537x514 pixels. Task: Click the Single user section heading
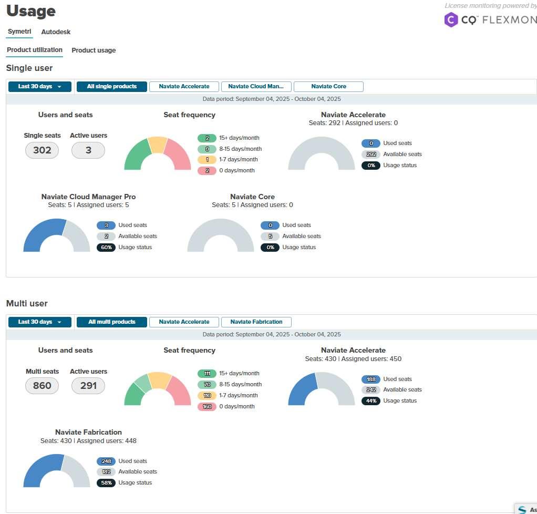pyautogui.click(x=29, y=68)
